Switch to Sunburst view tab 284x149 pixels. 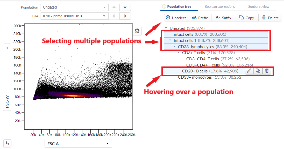tap(259, 6)
